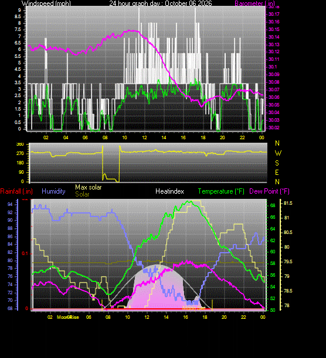Click the S compass letter beside wind direction graph
Viewport: 326px width, 358px height.
tap(277, 163)
